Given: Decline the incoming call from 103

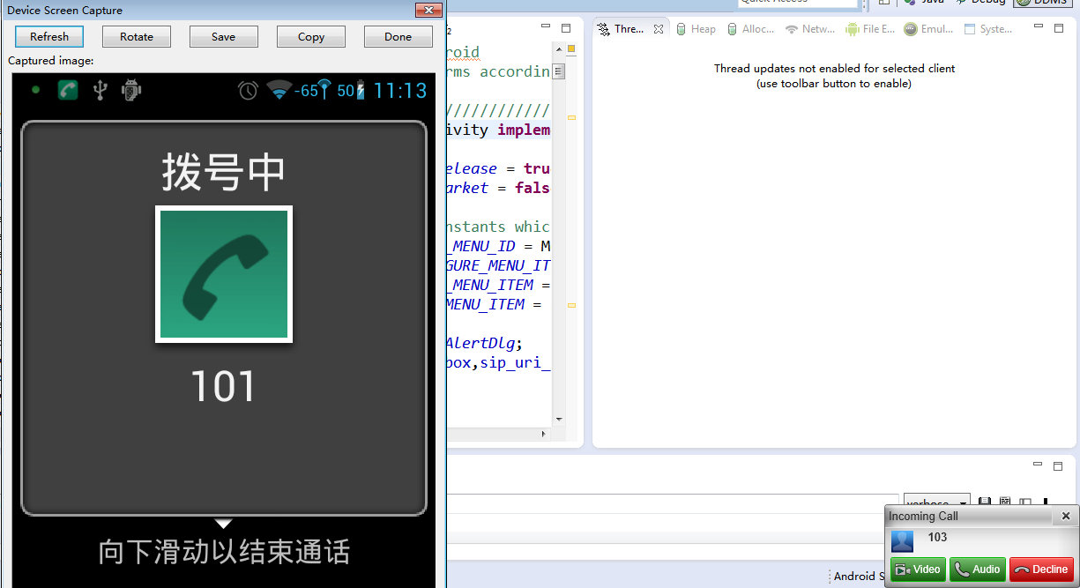Looking at the screenshot, I should tap(1041, 569).
